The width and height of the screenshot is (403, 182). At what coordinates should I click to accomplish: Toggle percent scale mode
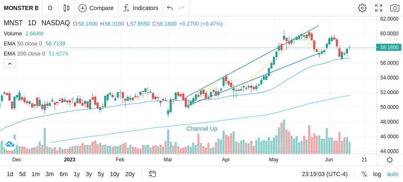coord(364,174)
